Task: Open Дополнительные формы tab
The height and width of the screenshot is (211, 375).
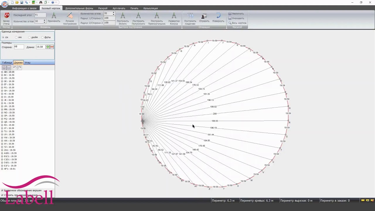Action: tap(79, 8)
